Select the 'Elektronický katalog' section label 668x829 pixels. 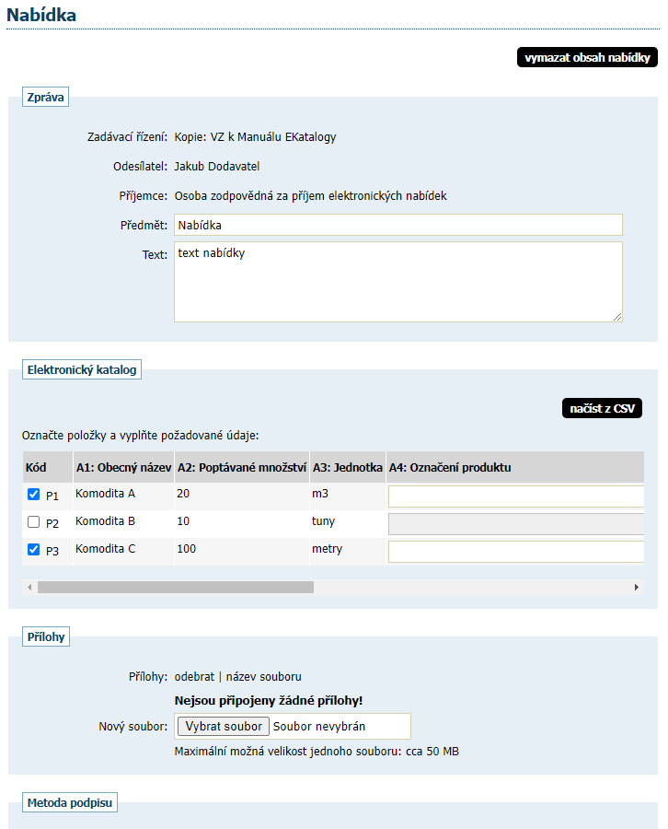[82, 370]
